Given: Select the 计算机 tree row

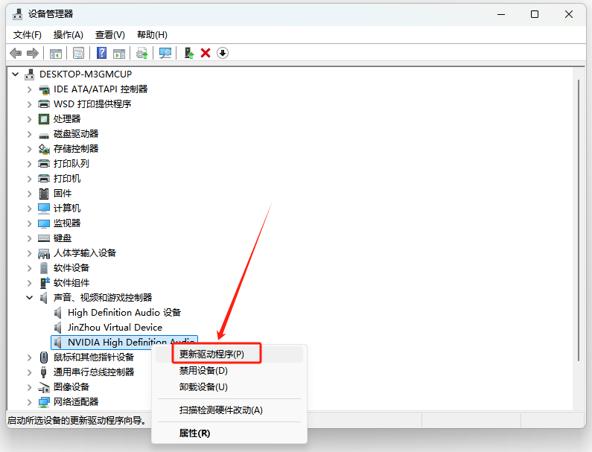Looking at the screenshot, I should click(67, 209).
